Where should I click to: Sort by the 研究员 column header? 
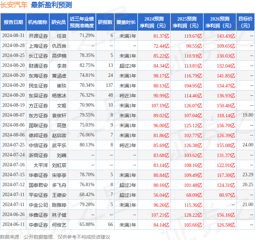coord(59,22)
